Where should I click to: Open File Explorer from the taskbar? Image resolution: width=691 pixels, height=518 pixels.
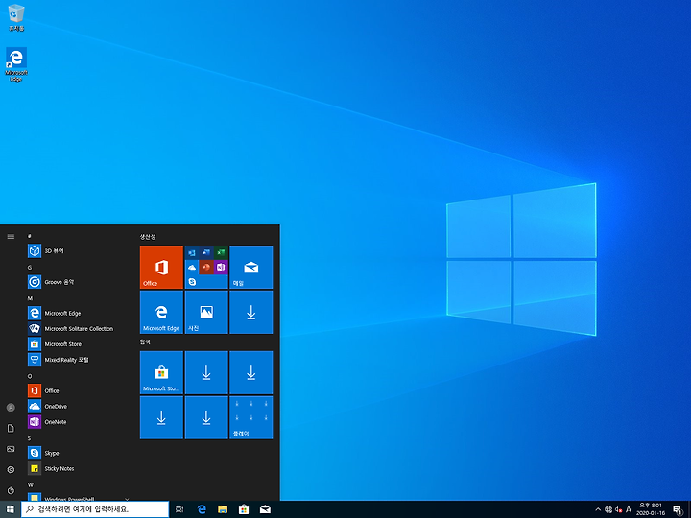tap(223, 509)
